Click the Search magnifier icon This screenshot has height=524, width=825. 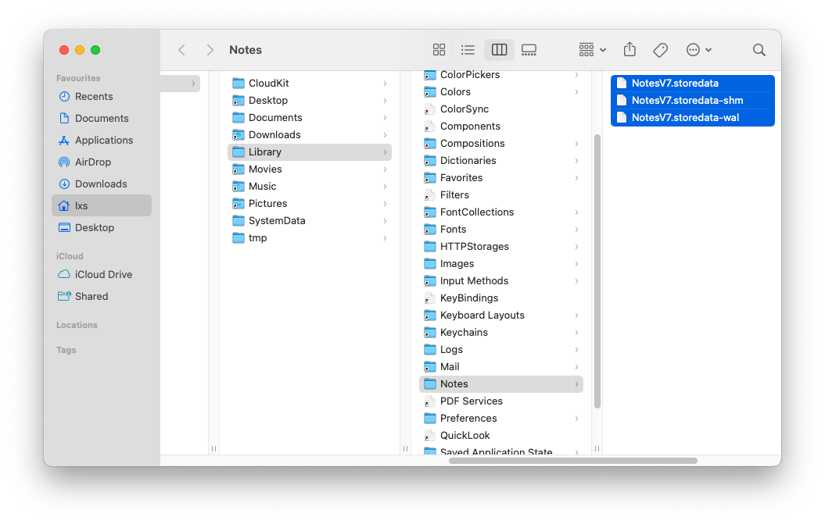pyautogui.click(x=759, y=50)
